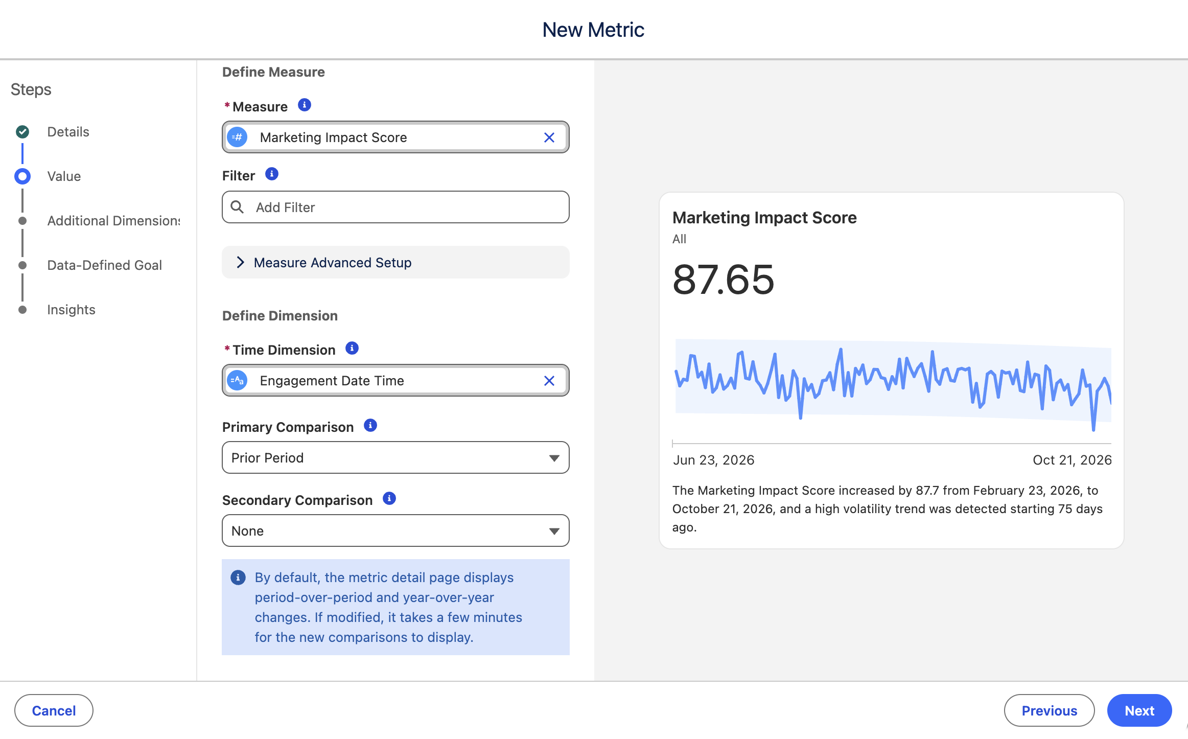Click the Previous button
Image resolution: width=1188 pixels, height=739 pixels.
[1049, 711]
